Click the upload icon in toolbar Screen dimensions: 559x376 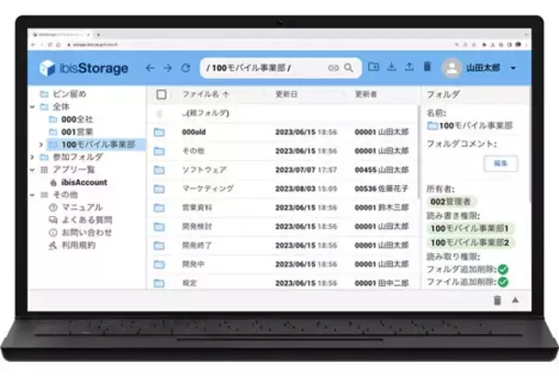(409, 67)
